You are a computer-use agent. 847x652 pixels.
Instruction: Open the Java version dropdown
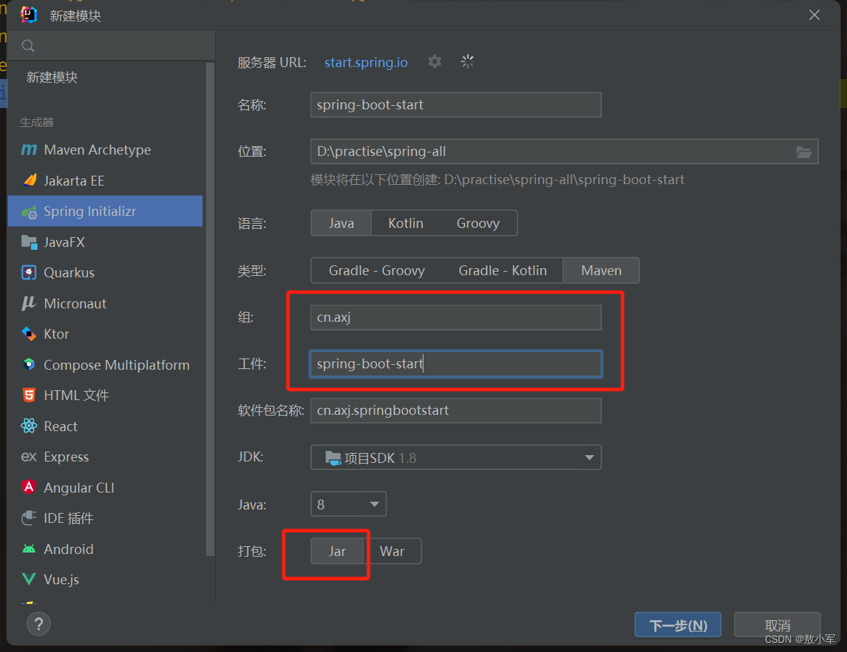tap(349, 504)
